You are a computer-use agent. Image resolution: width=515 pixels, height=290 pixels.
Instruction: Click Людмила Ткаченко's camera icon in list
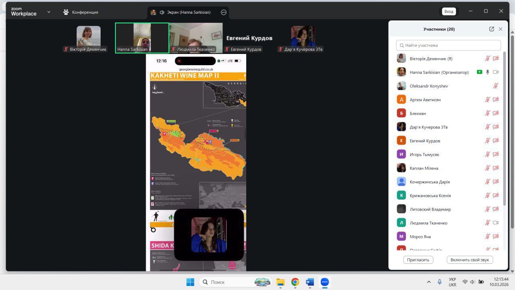pyautogui.click(x=496, y=223)
